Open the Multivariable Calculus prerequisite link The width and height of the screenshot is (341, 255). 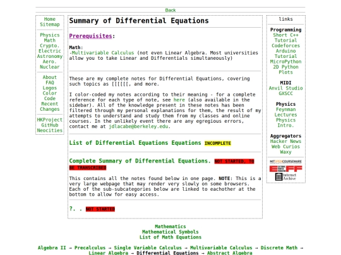(103, 53)
